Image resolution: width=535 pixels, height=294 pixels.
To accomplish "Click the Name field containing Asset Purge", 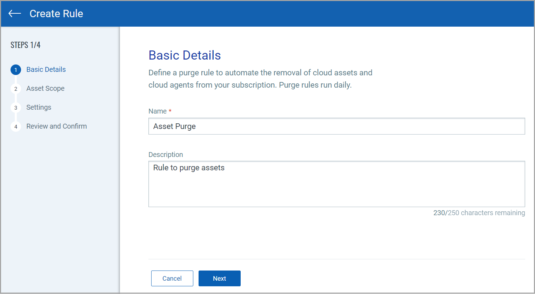I will click(336, 126).
